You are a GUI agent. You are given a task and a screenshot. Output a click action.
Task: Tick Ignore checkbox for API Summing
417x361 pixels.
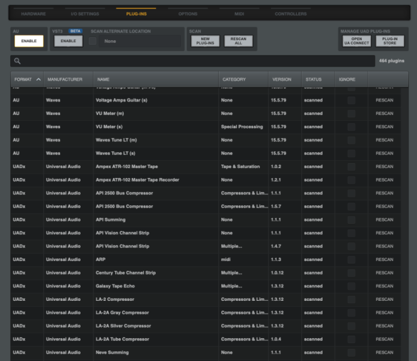[x=352, y=220]
